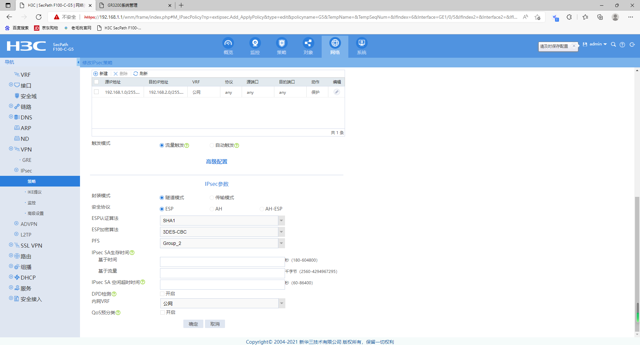
Task: Open the 监控 monitoring icon
Action: [x=255, y=43]
